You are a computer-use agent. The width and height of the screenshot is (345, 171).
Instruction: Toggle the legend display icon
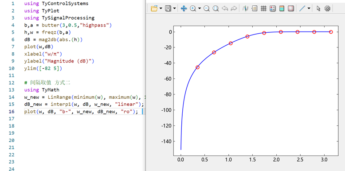(273, 8)
